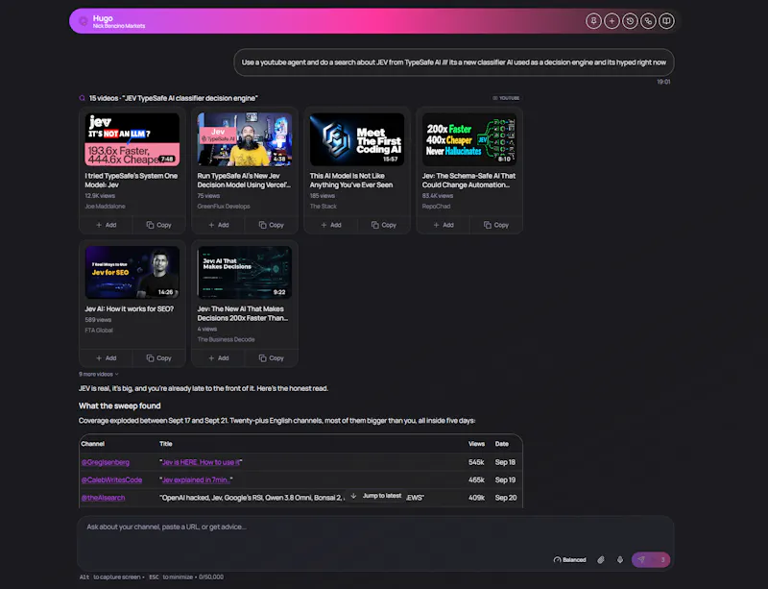The image size is (768, 589).
Task: Add 'This AI Model Is Not Like' video
Action: (330, 225)
